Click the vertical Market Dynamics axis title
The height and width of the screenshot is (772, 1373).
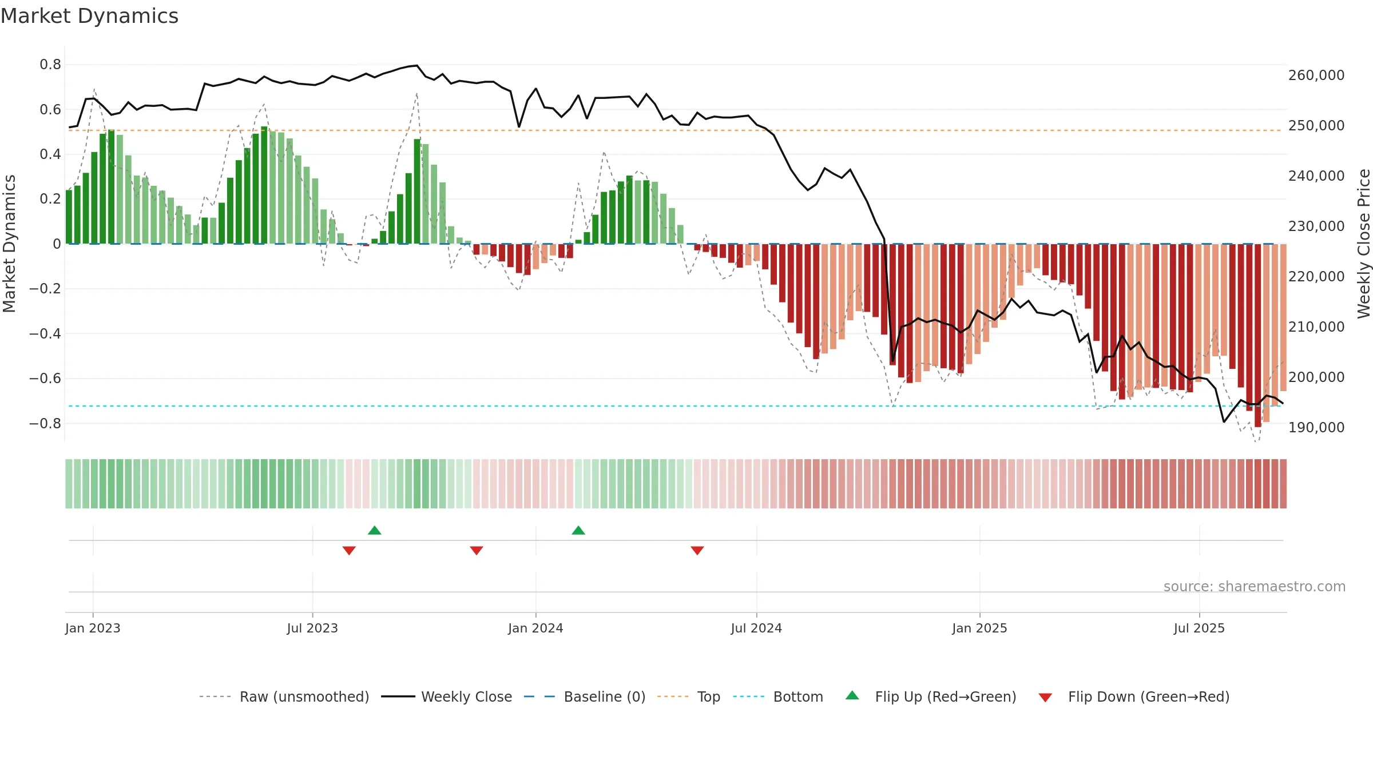tap(9, 244)
